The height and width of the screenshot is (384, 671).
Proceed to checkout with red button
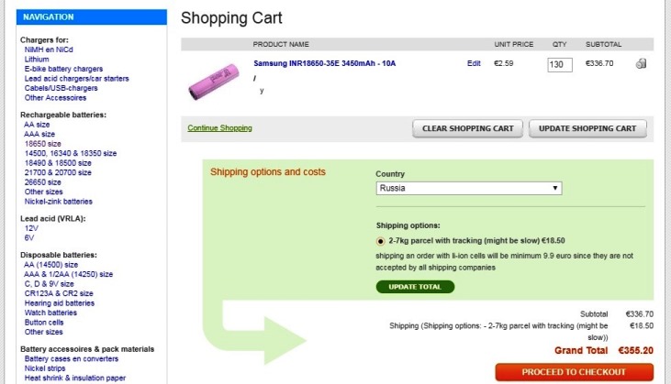coord(574,372)
